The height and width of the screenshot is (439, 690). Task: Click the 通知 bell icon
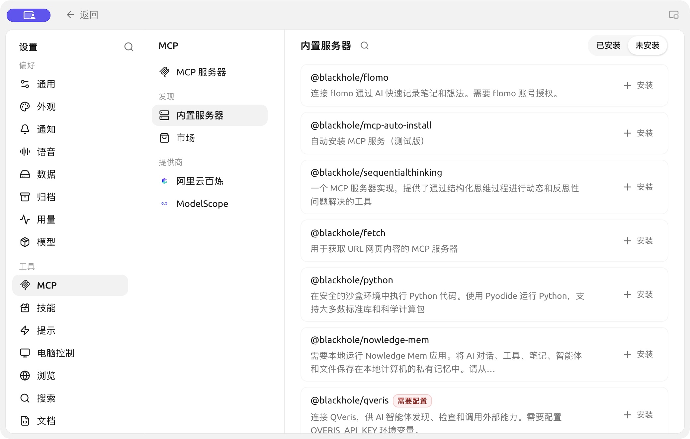(x=25, y=129)
